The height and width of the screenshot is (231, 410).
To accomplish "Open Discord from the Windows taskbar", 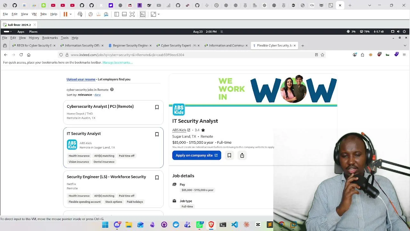I will 117,225.
